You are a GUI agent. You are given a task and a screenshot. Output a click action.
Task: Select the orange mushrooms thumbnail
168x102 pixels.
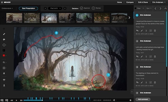click(x=102, y=18)
